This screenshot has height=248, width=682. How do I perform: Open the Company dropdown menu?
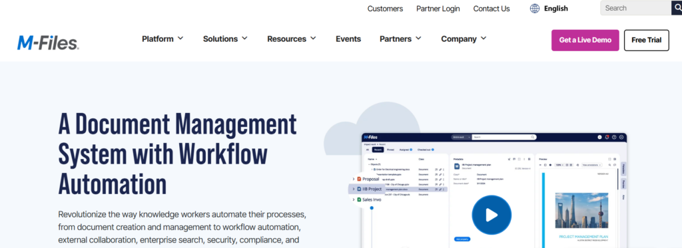(x=464, y=39)
